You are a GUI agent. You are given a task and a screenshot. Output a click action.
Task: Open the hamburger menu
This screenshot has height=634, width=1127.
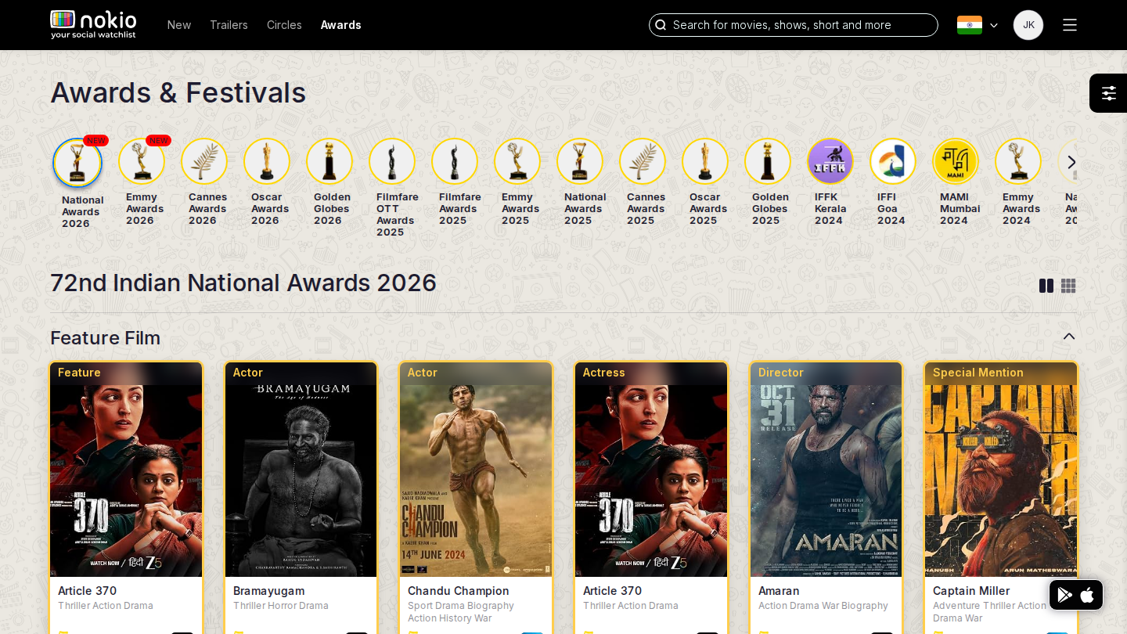[x=1070, y=25]
